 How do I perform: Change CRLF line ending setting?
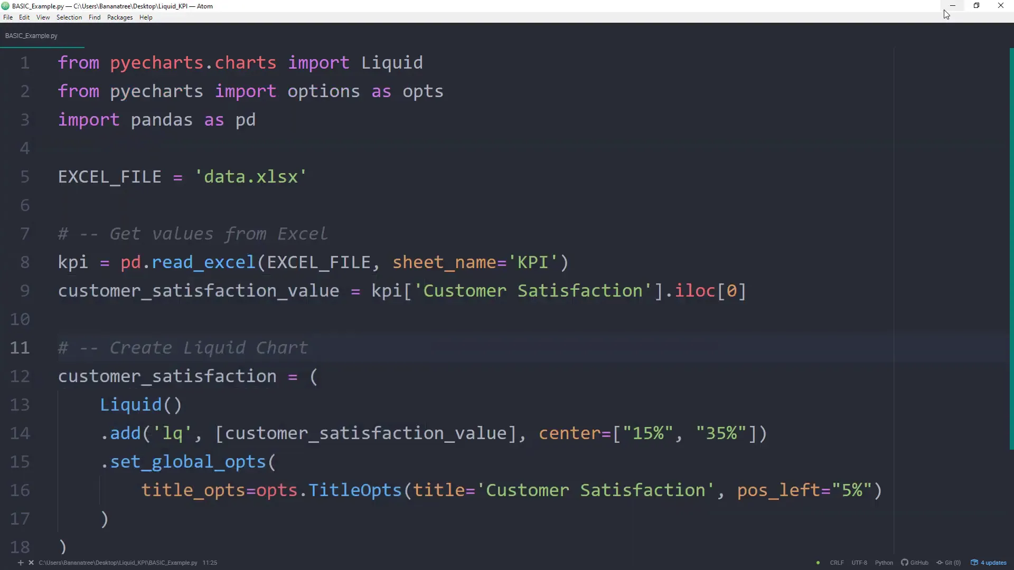[837, 563]
